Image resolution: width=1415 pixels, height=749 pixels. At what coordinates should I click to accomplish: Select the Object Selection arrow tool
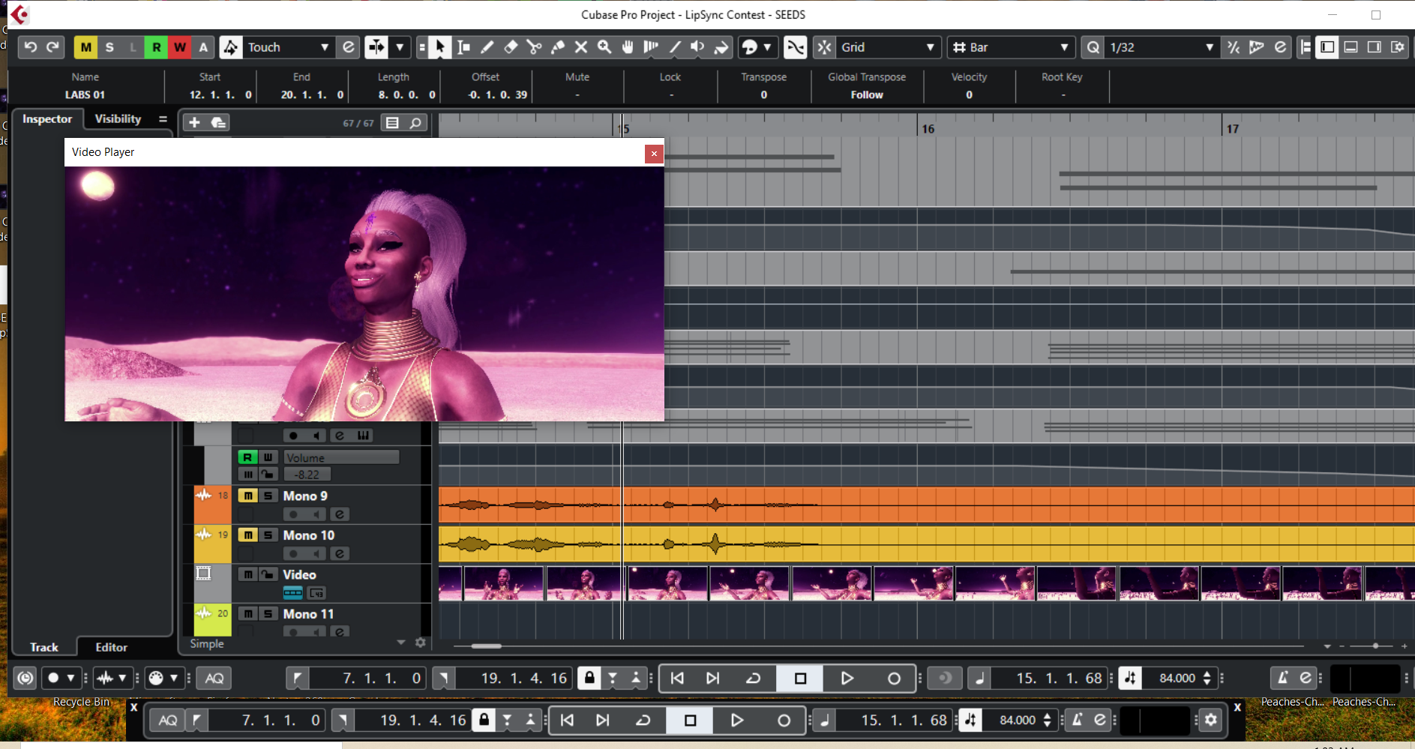(440, 47)
